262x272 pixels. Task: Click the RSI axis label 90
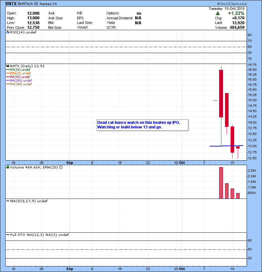(x=250, y=35)
